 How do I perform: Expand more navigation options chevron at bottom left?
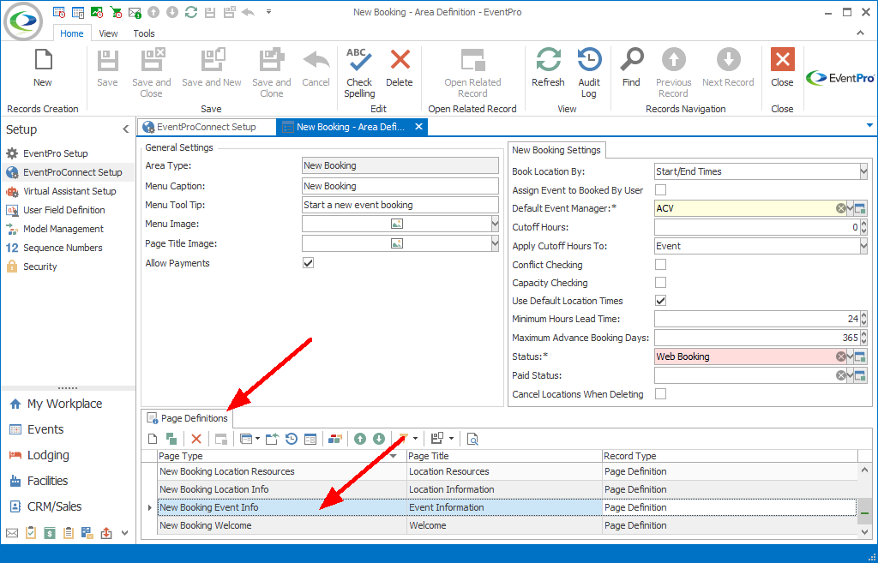[x=124, y=533]
